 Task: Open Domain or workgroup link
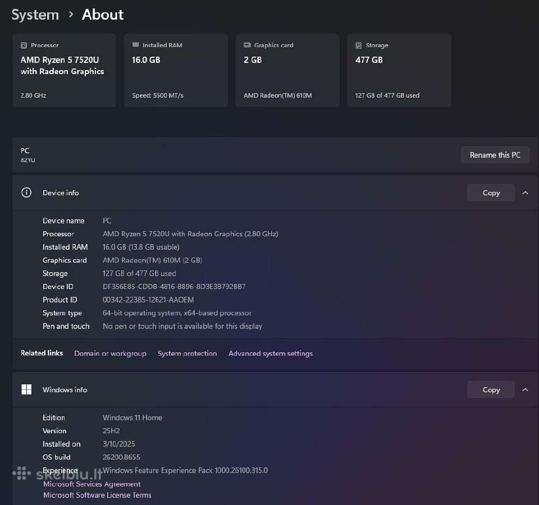point(111,353)
